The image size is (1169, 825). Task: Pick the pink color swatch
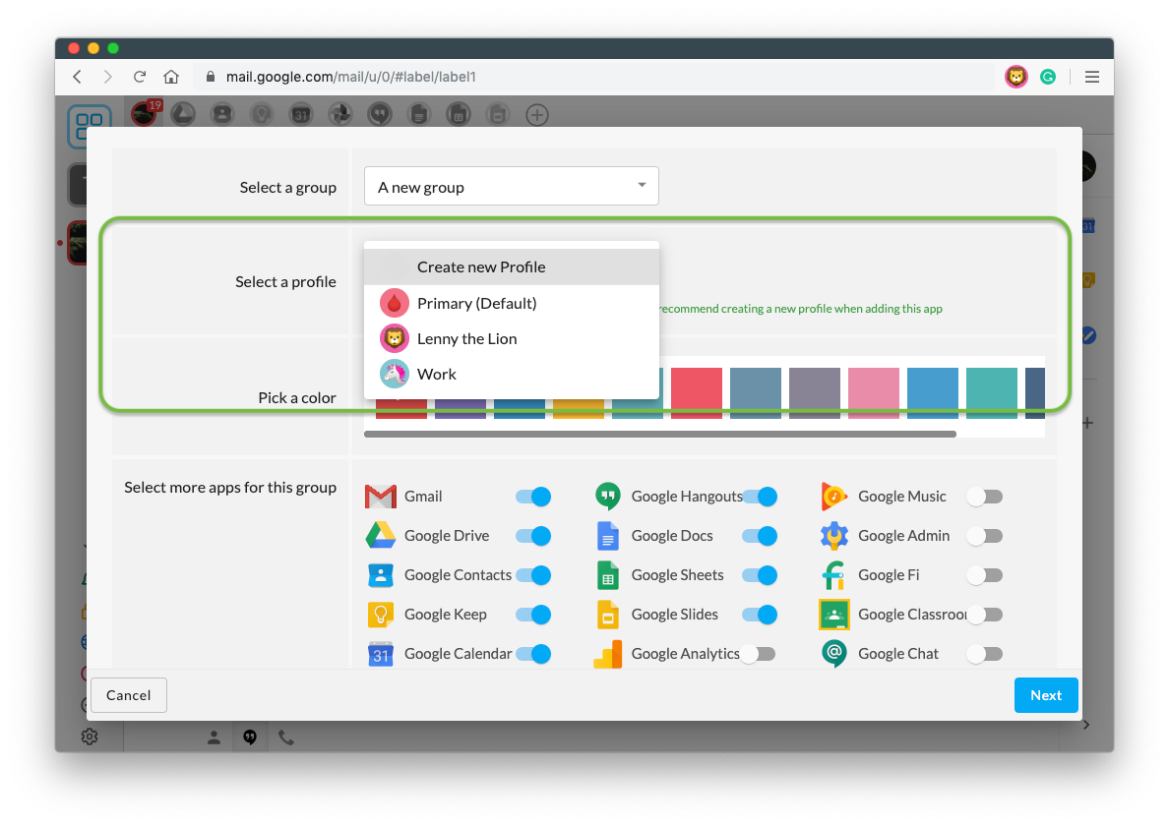[x=874, y=392]
